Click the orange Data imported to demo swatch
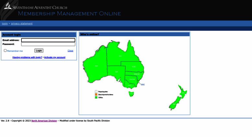The height and width of the screenshot is (137, 252). coord(96,95)
